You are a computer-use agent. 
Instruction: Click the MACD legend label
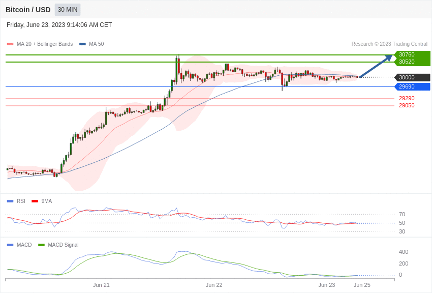click(x=24, y=245)
